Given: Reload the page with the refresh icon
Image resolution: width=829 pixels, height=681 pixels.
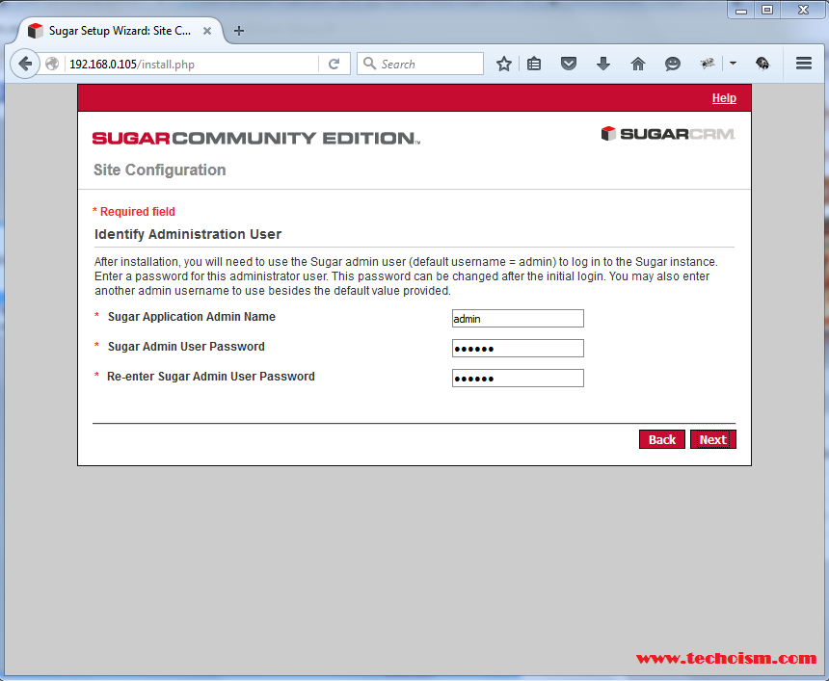Looking at the screenshot, I should pos(334,64).
